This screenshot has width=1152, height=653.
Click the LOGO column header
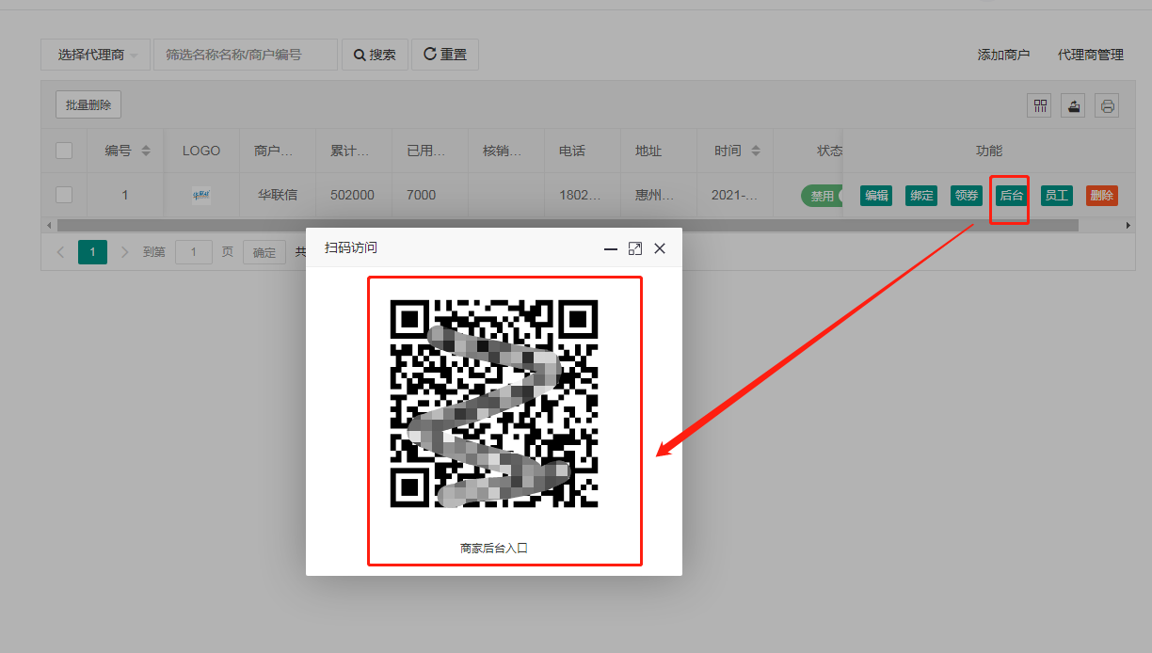(x=201, y=151)
